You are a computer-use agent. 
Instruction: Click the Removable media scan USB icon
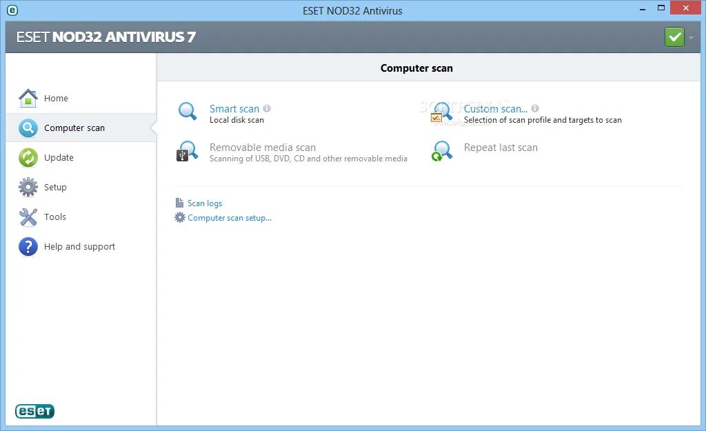tap(187, 151)
